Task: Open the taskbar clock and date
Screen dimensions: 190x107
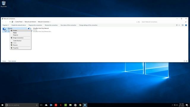Action: click(x=181, y=105)
